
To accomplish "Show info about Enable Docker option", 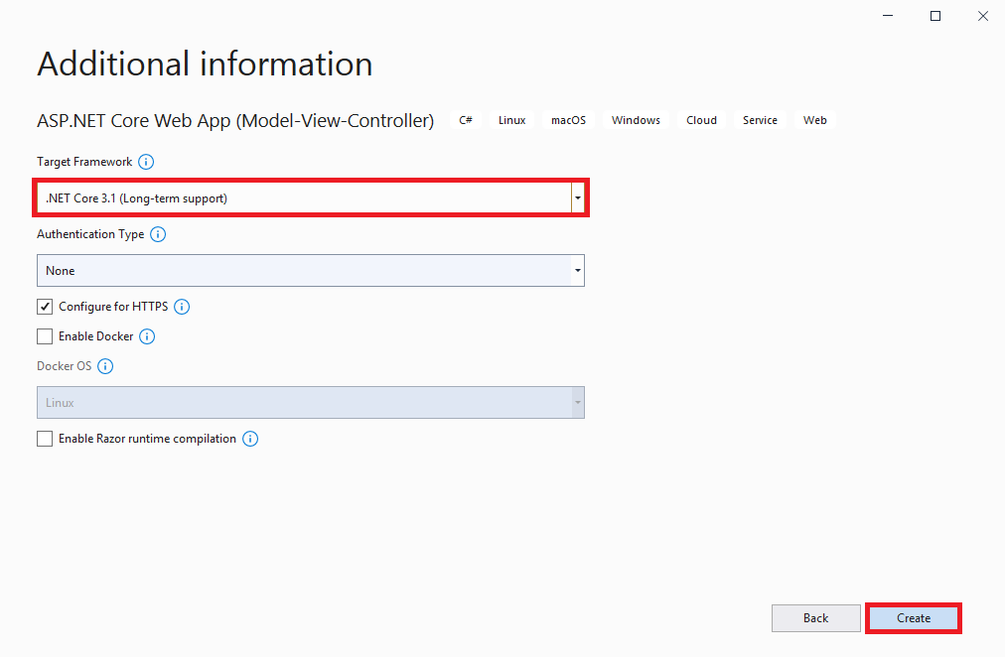I will click(x=147, y=336).
